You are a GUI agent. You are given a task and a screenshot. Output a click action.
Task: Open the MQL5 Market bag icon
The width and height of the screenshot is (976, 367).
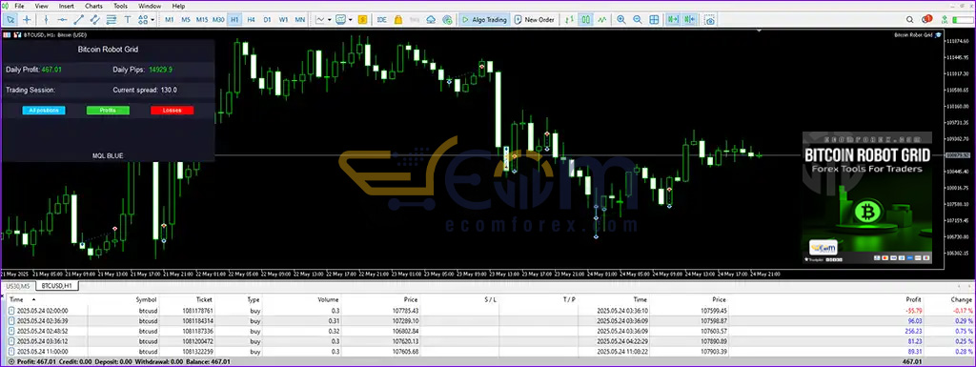pos(397,20)
